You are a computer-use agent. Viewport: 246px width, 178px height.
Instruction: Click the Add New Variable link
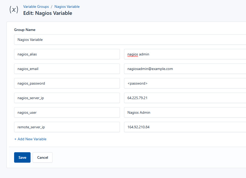(x=30, y=139)
